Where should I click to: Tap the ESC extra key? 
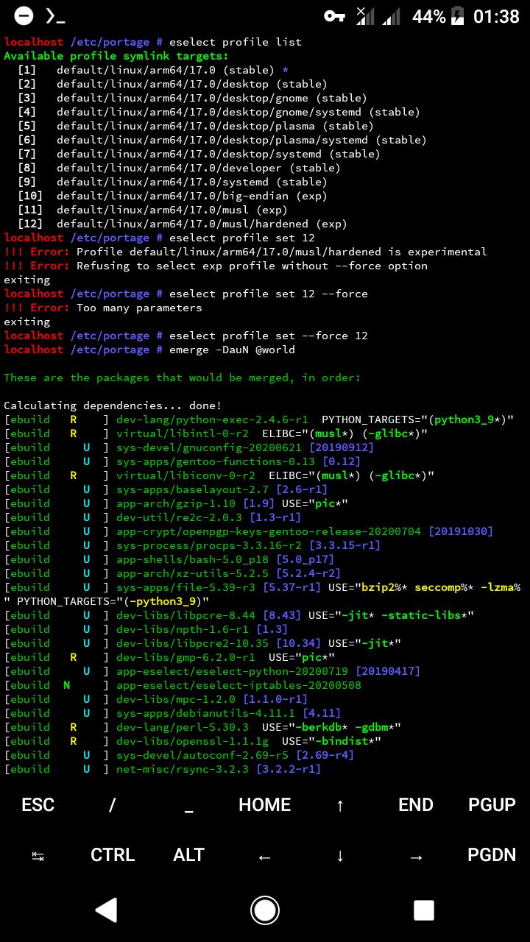click(x=38, y=804)
